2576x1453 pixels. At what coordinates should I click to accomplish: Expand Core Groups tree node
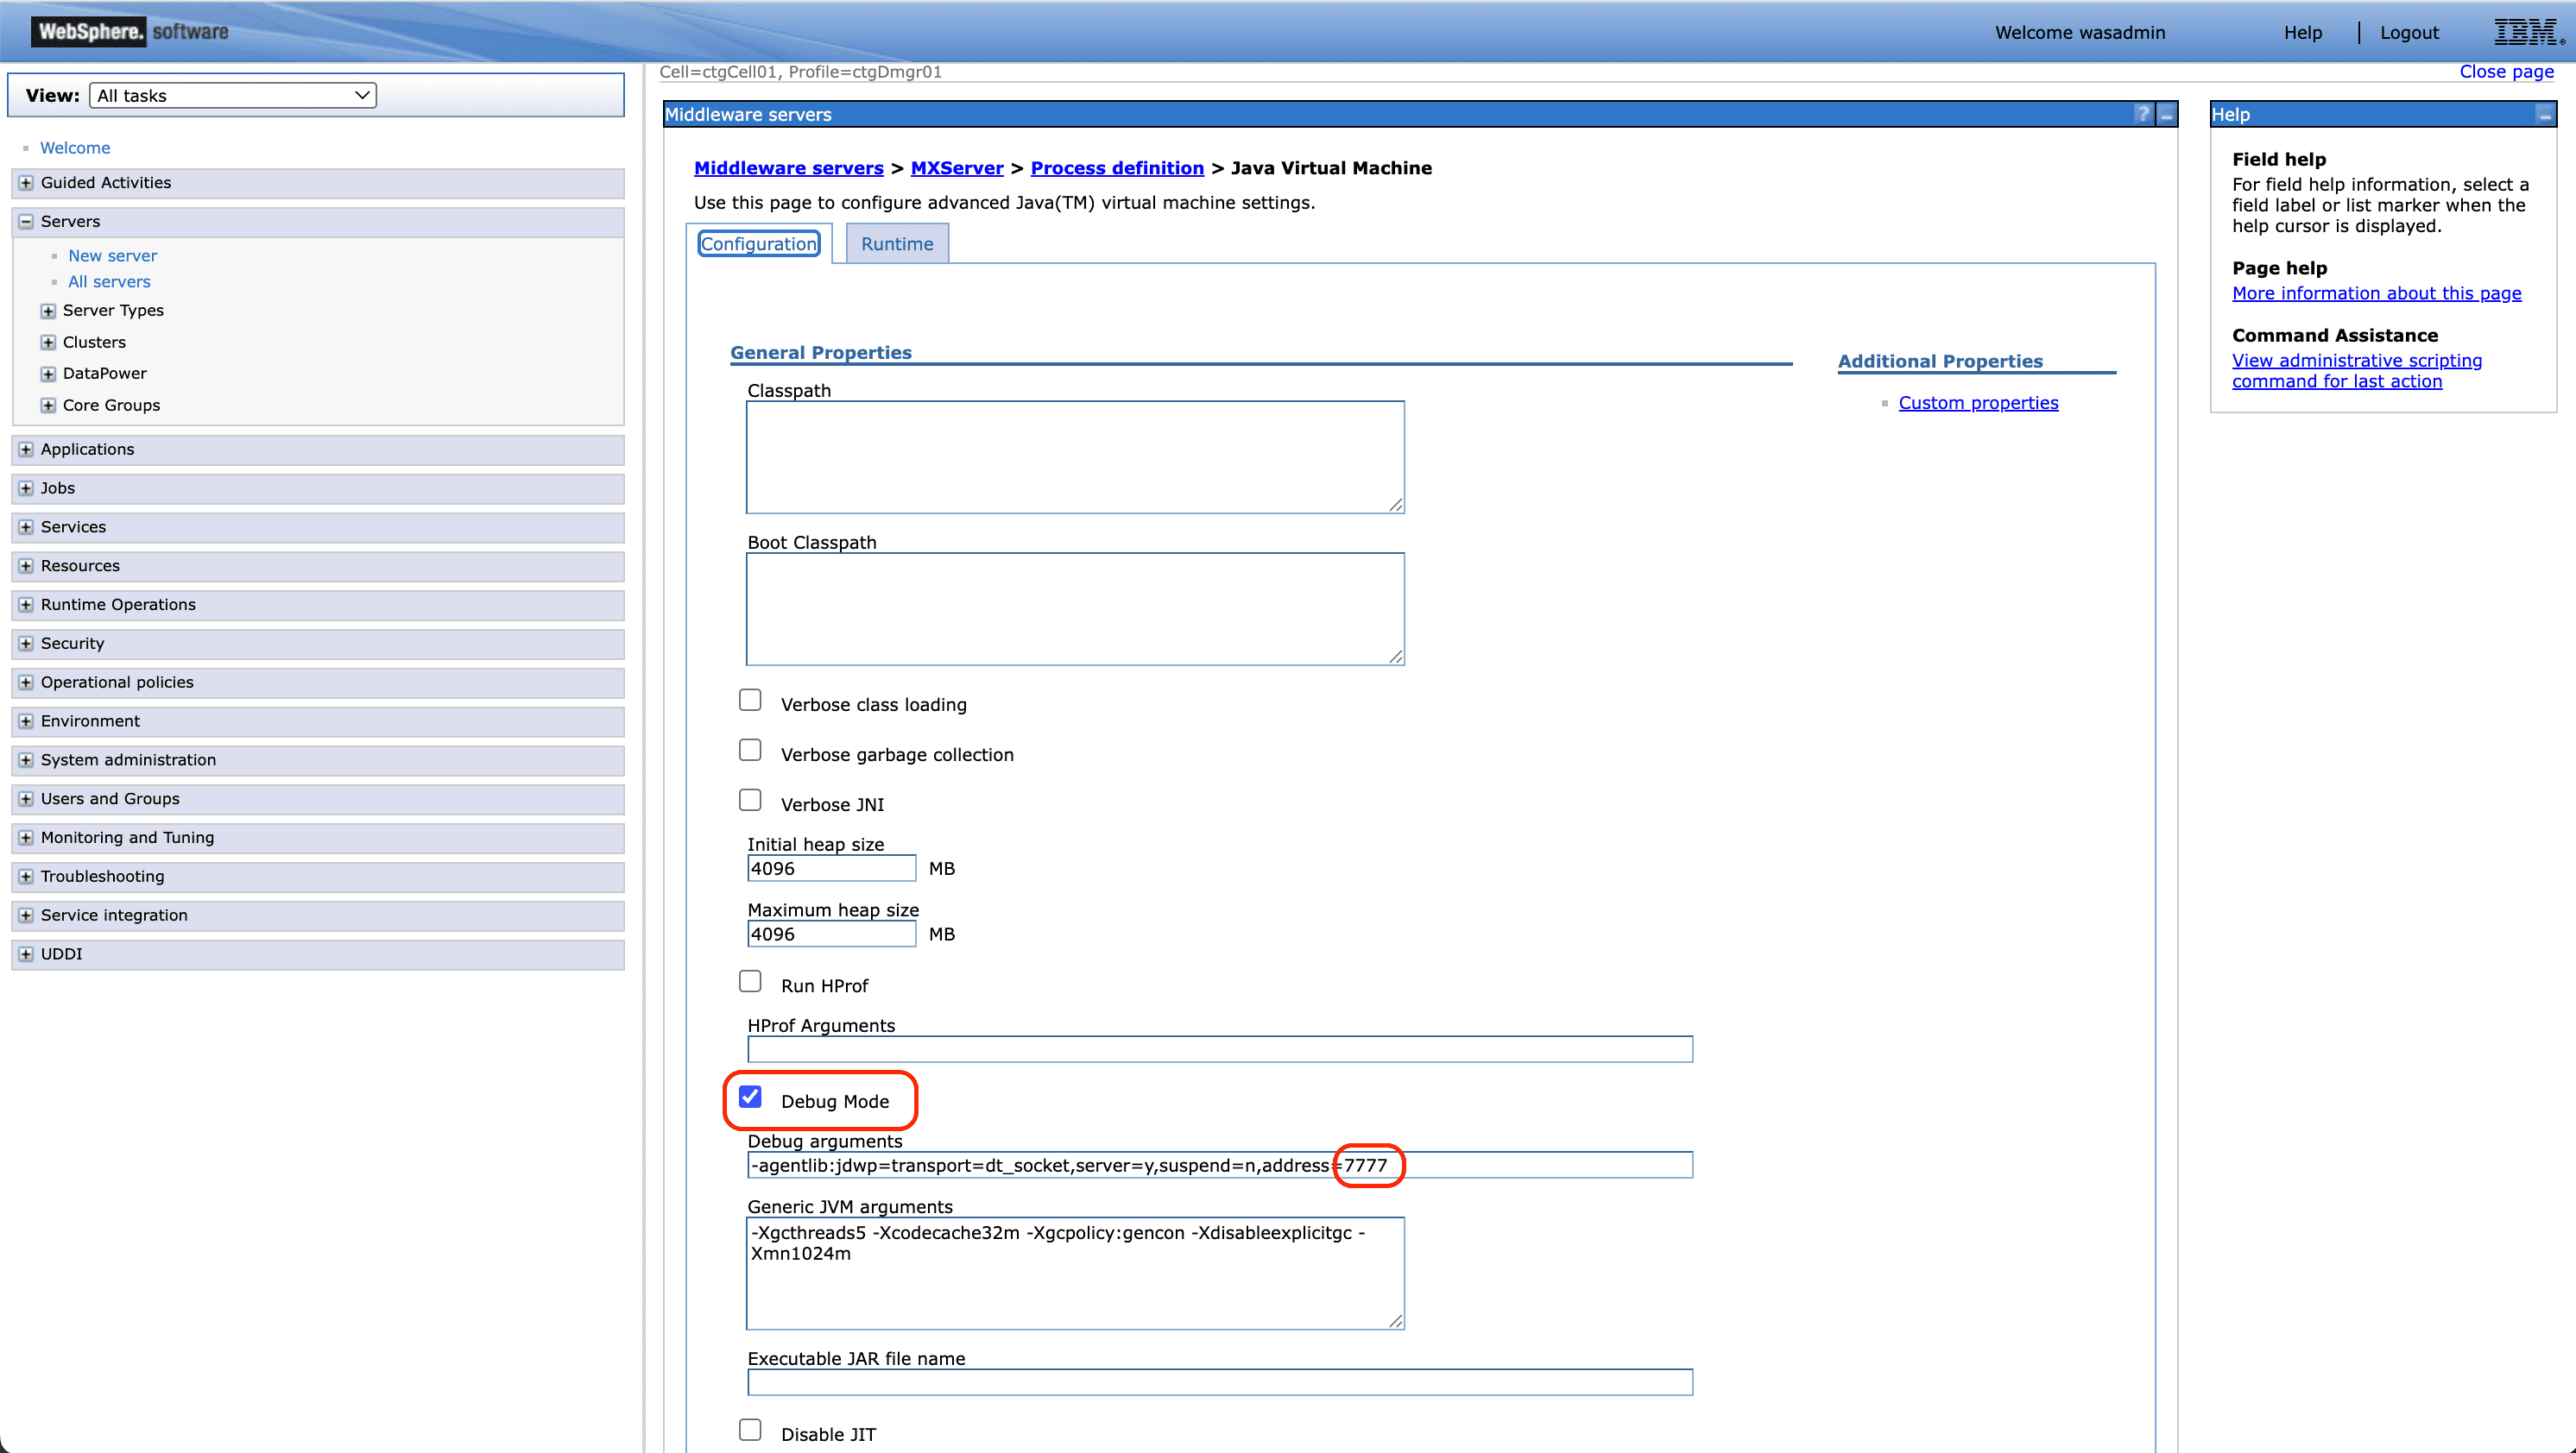(x=48, y=406)
